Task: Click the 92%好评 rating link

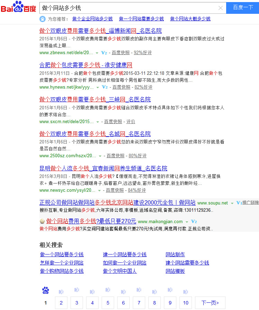Action: [143, 53]
